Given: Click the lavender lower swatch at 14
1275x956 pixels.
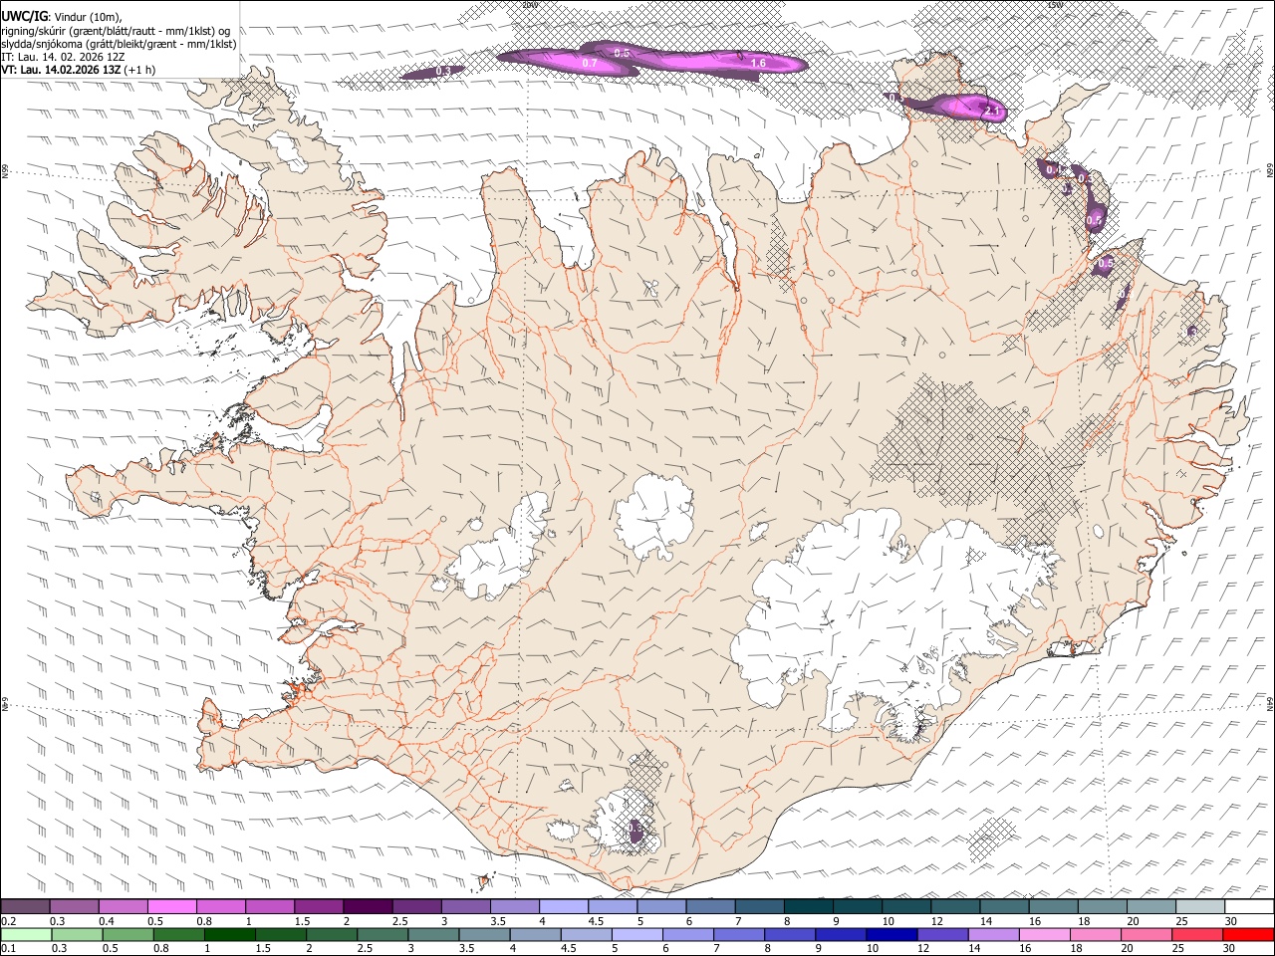Looking at the screenshot, I should (993, 934).
